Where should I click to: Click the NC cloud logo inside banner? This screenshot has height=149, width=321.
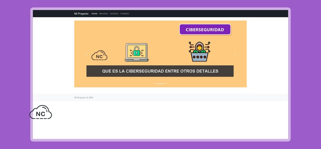99,55
